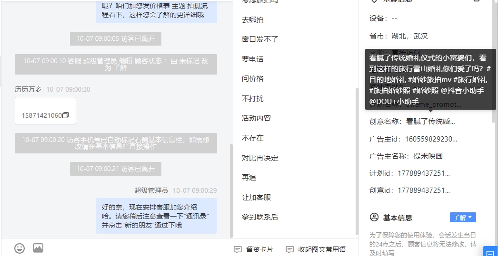
Task: Select quick phrase 问价格
Action: tap(253, 79)
